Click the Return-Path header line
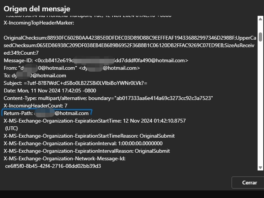Screen dimensions: 264x198 click(46, 113)
